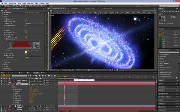Open viewer resolution Half dropdown
This screenshot has width=180, height=112.
point(80,70)
